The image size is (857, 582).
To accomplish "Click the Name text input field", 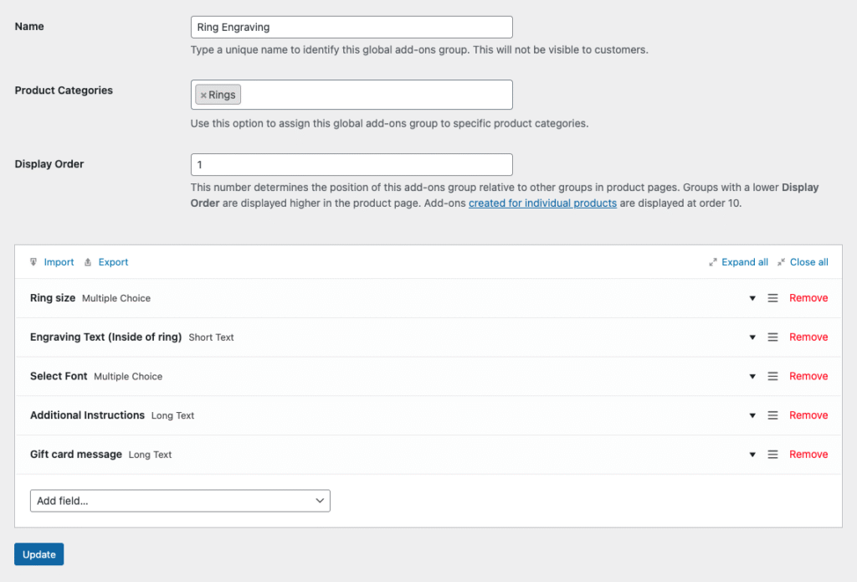I will point(352,27).
